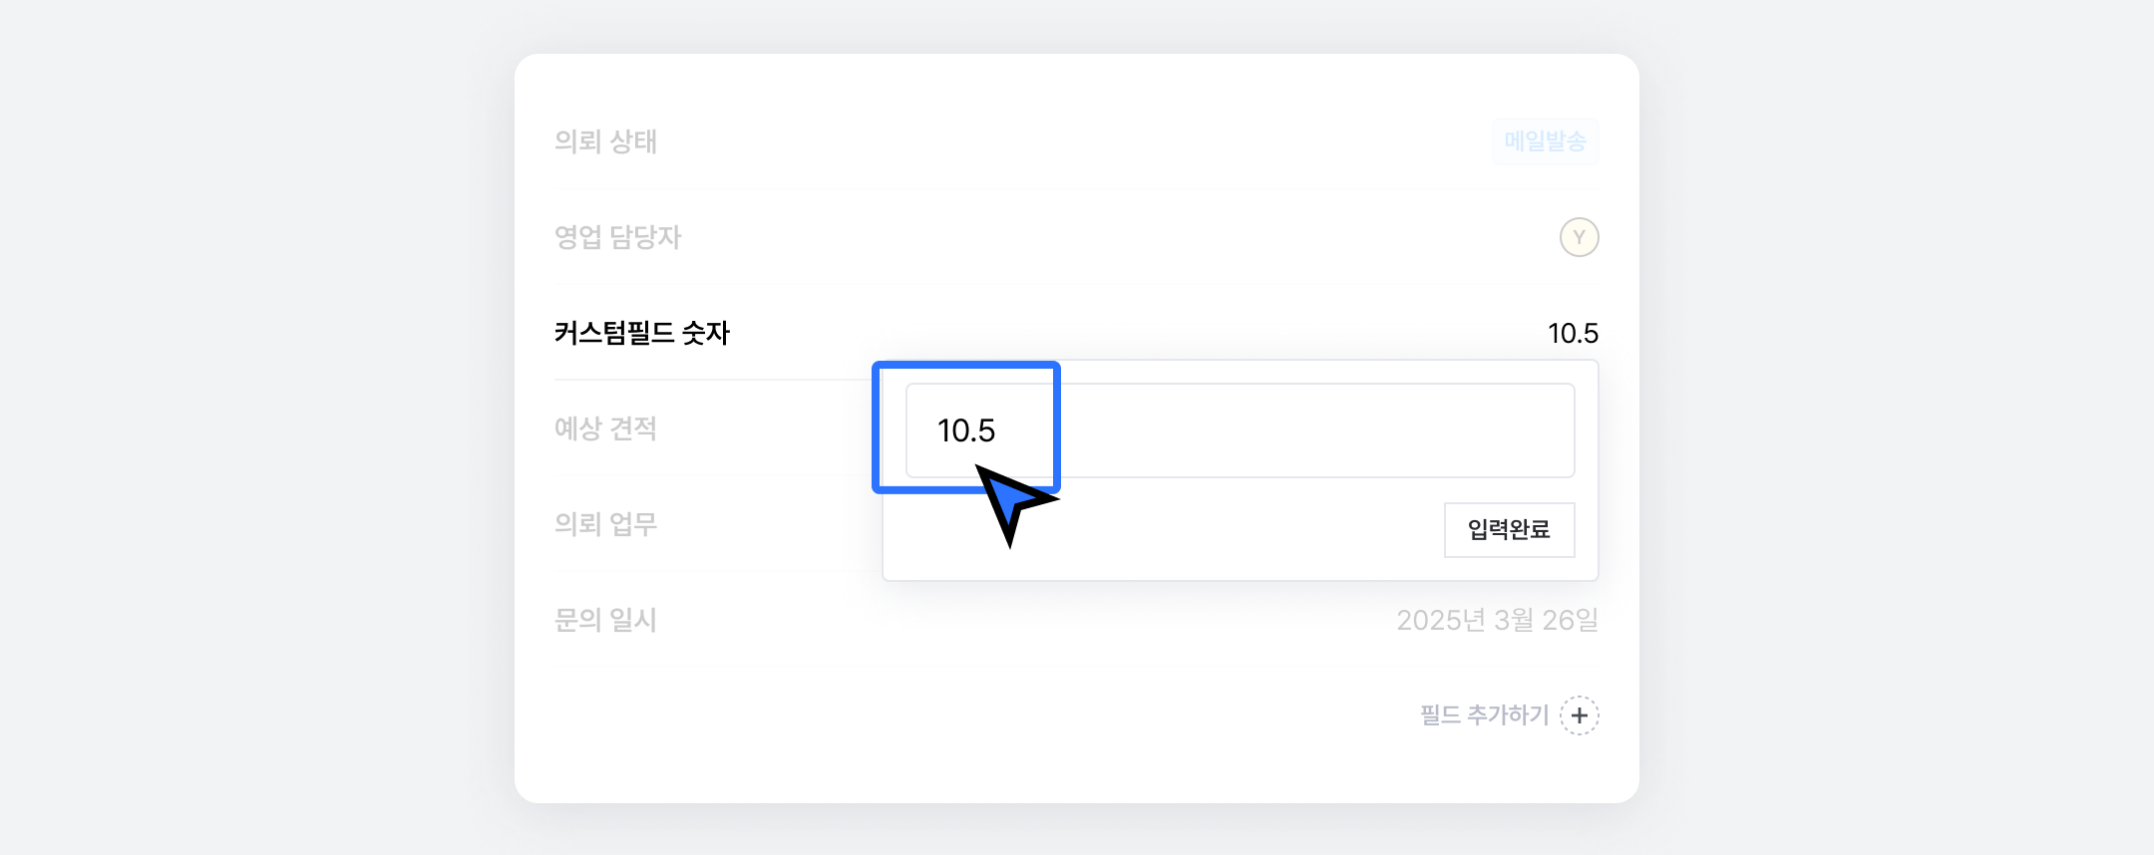This screenshot has height=855, width=2154.
Task: Click the 입력완료 button
Action: click(x=1509, y=529)
